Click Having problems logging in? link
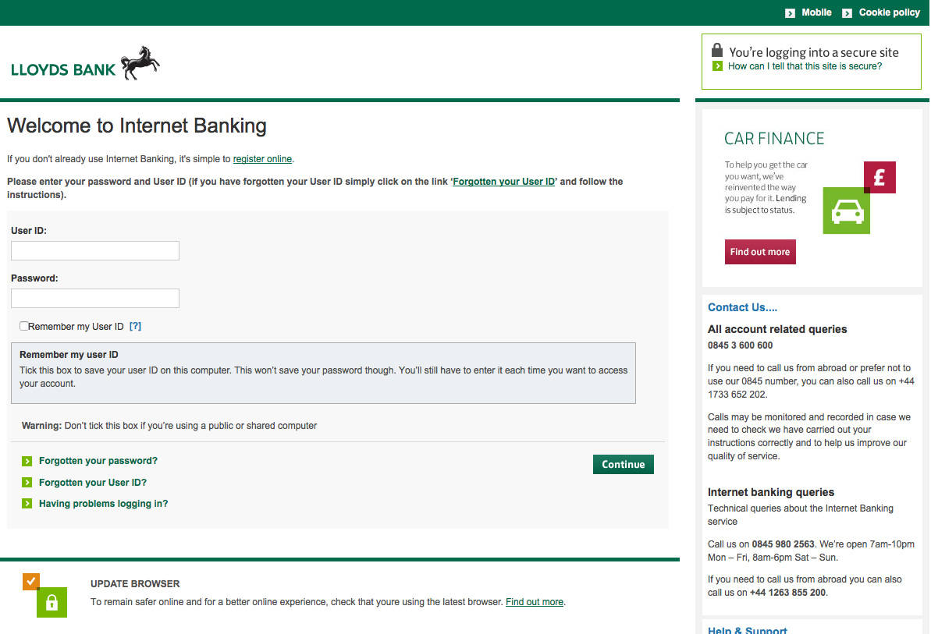 click(103, 504)
